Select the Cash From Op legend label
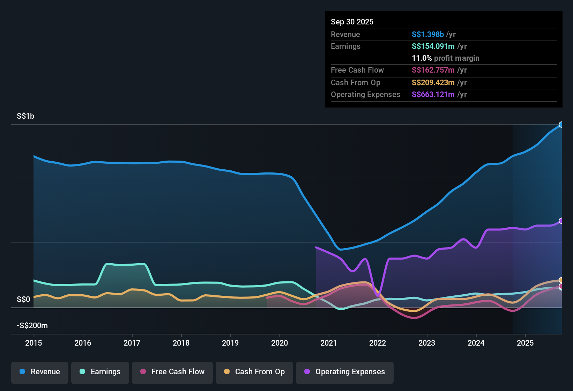This screenshot has width=573, height=391. point(260,371)
